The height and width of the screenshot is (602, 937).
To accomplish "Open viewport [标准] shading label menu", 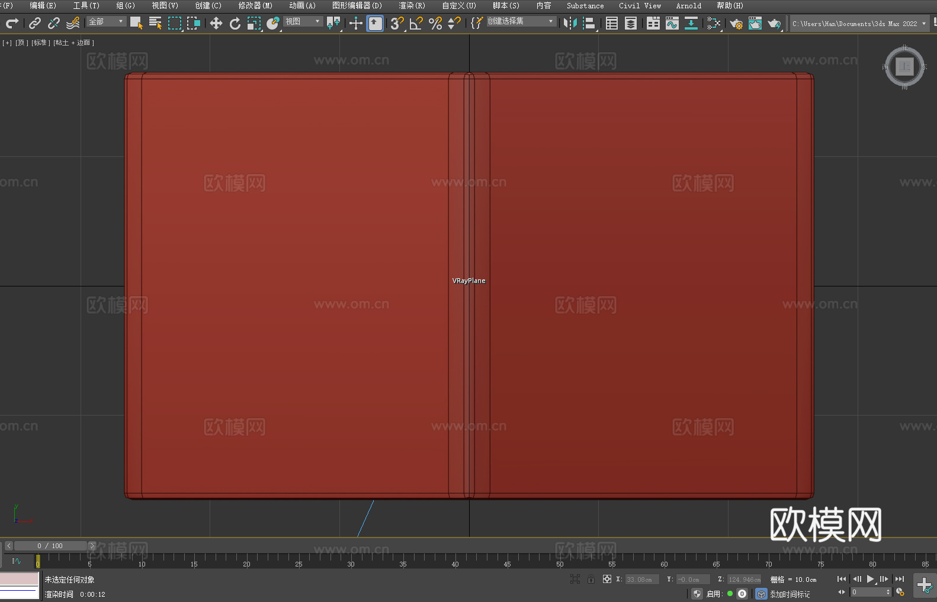I will point(40,43).
